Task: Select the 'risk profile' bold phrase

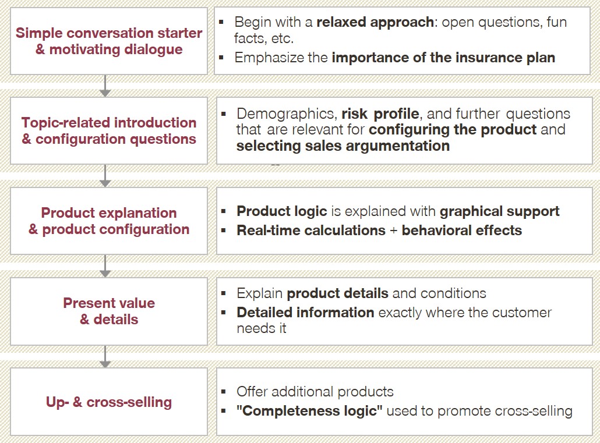Action: click(x=380, y=114)
